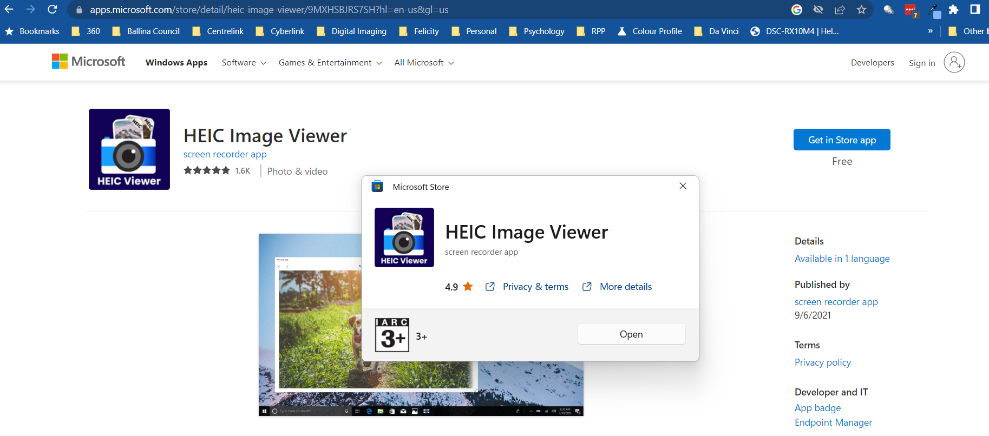This screenshot has height=436, width=989.
Task: Open the Da Vinci bookmark folder
Action: [x=716, y=31]
